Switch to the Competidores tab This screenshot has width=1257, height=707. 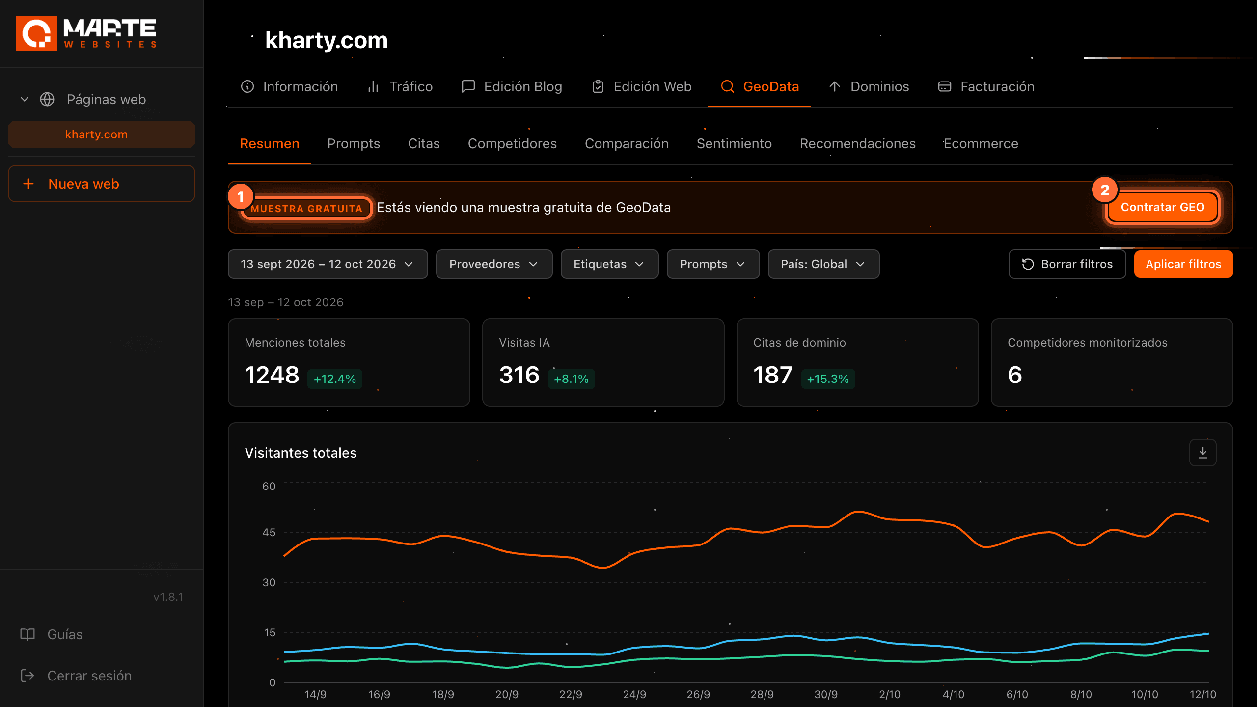512,143
